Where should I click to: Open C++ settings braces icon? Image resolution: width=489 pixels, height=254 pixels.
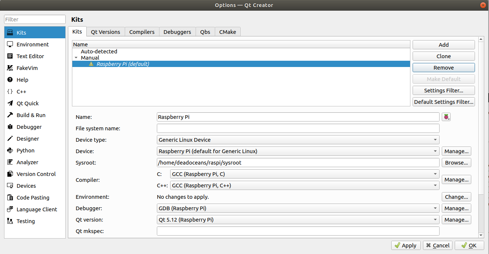point(10,91)
